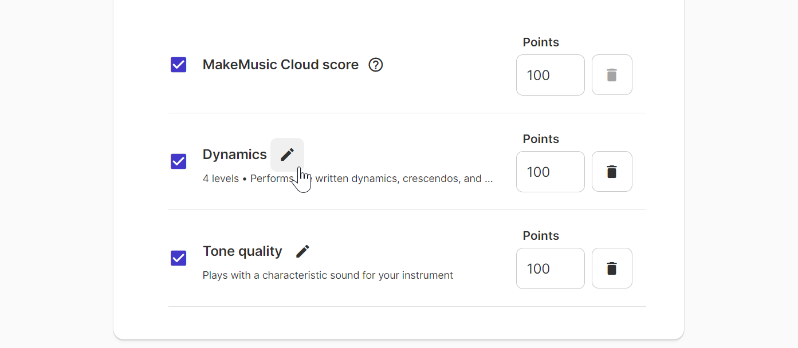This screenshot has width=798, height=348.
Task: Toggle the Dynamics checkbox off
Action: pyautogui.click(x=178, y=161)
